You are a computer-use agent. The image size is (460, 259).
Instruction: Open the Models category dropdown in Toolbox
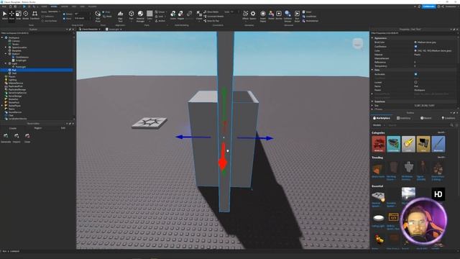[x=379, y=125]
